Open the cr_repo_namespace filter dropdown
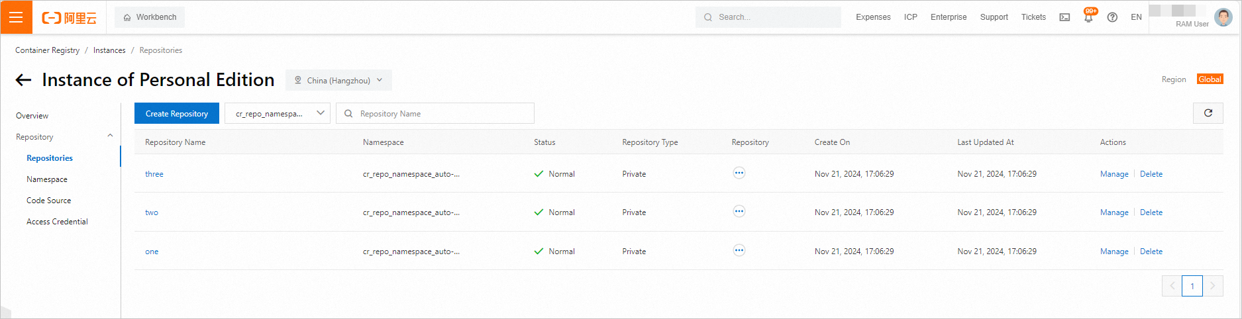 pyautogui.click(x=277, y=113)
